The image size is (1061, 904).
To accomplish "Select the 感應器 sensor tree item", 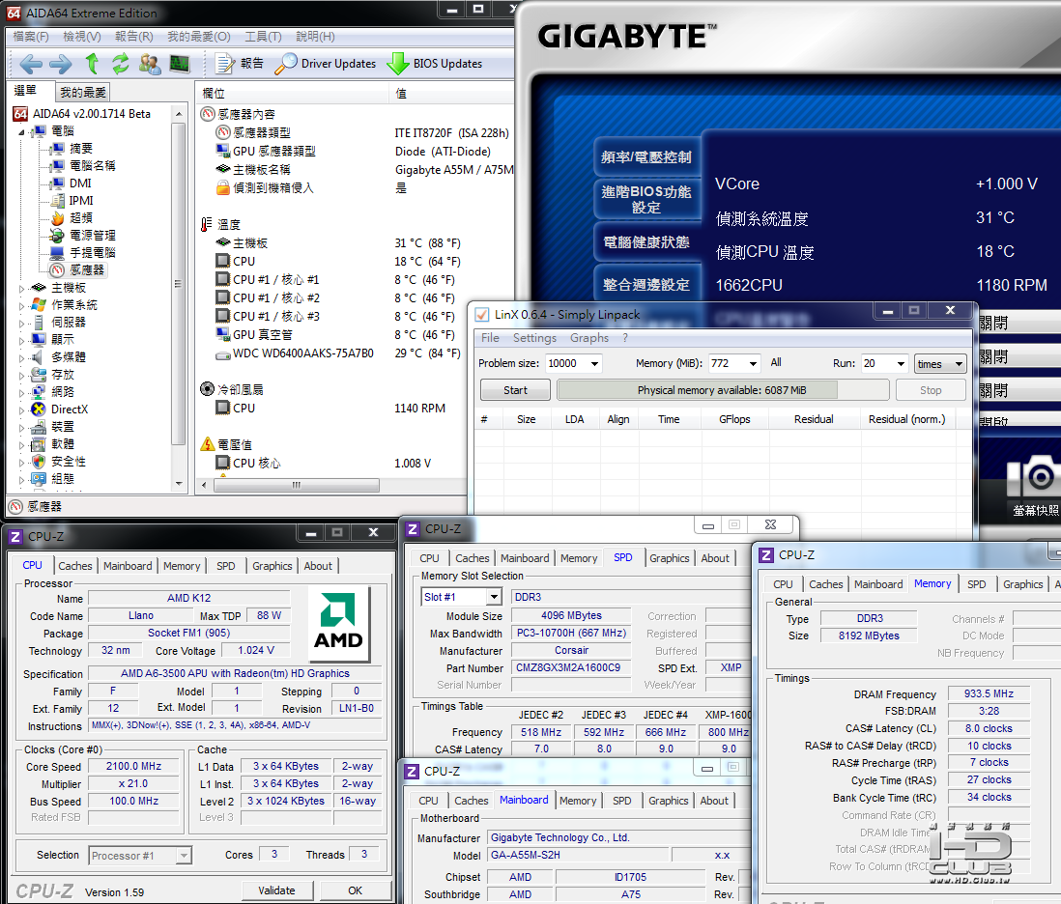I will [x=87, y=269].
